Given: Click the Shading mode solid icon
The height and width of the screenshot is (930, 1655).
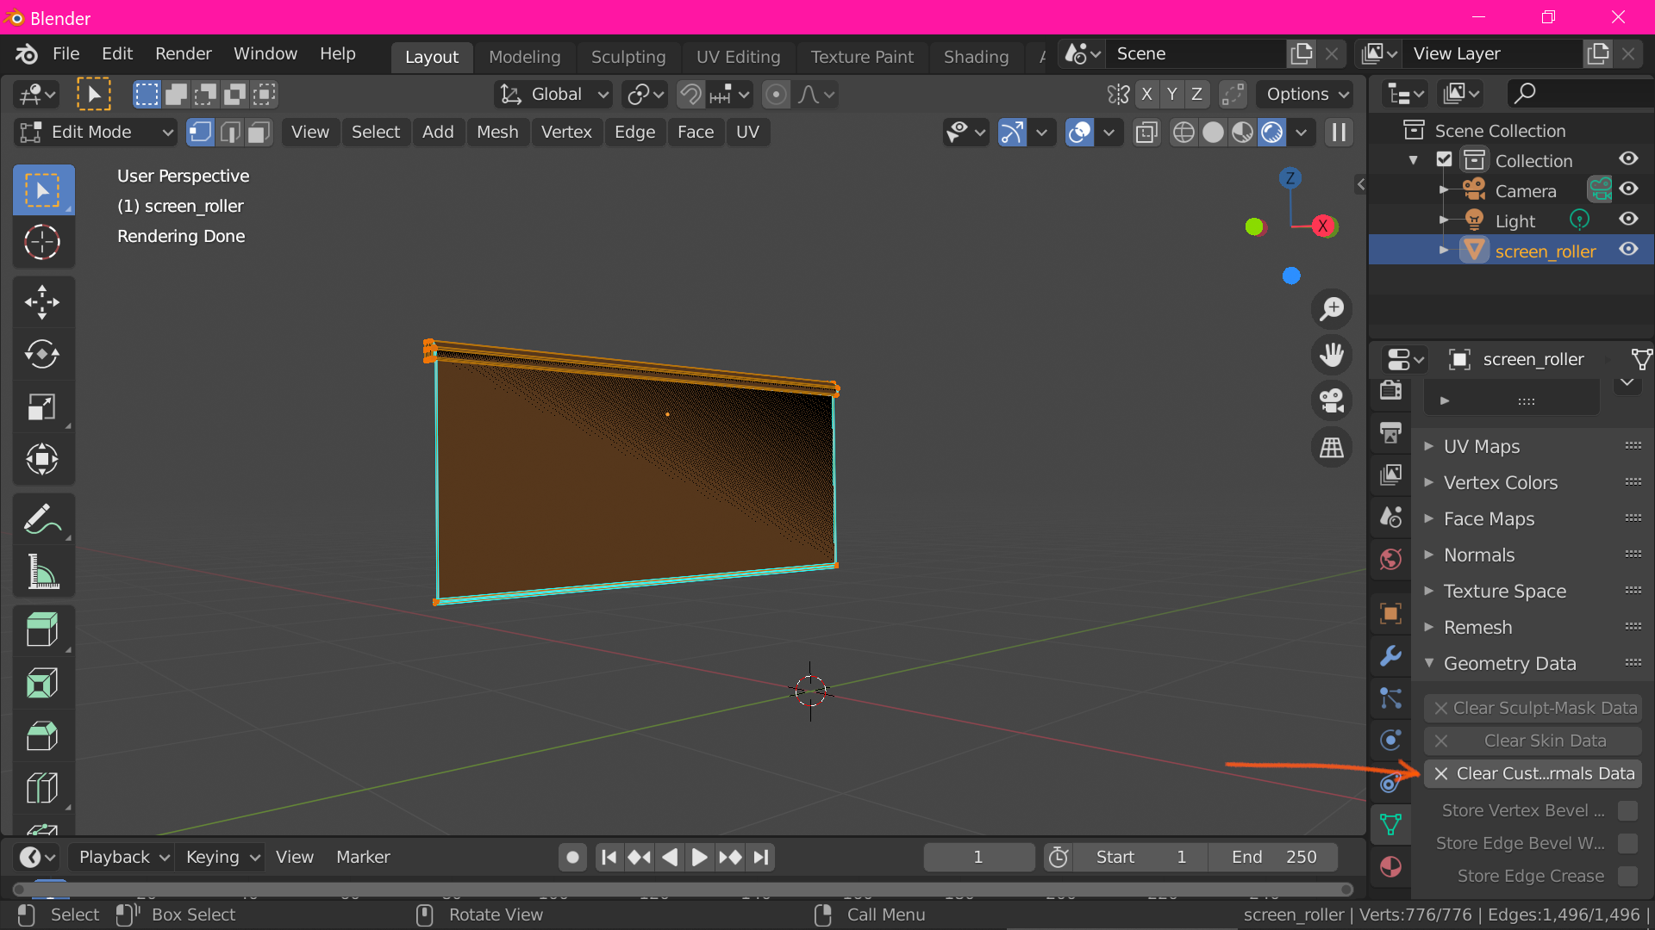Looking at the screenshot, I should click(1212, 133).
